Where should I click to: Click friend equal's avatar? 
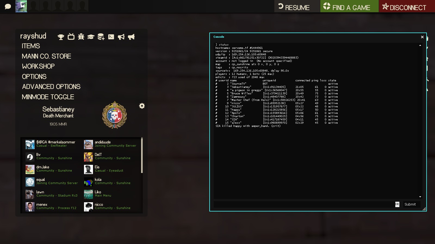[30, 182]
